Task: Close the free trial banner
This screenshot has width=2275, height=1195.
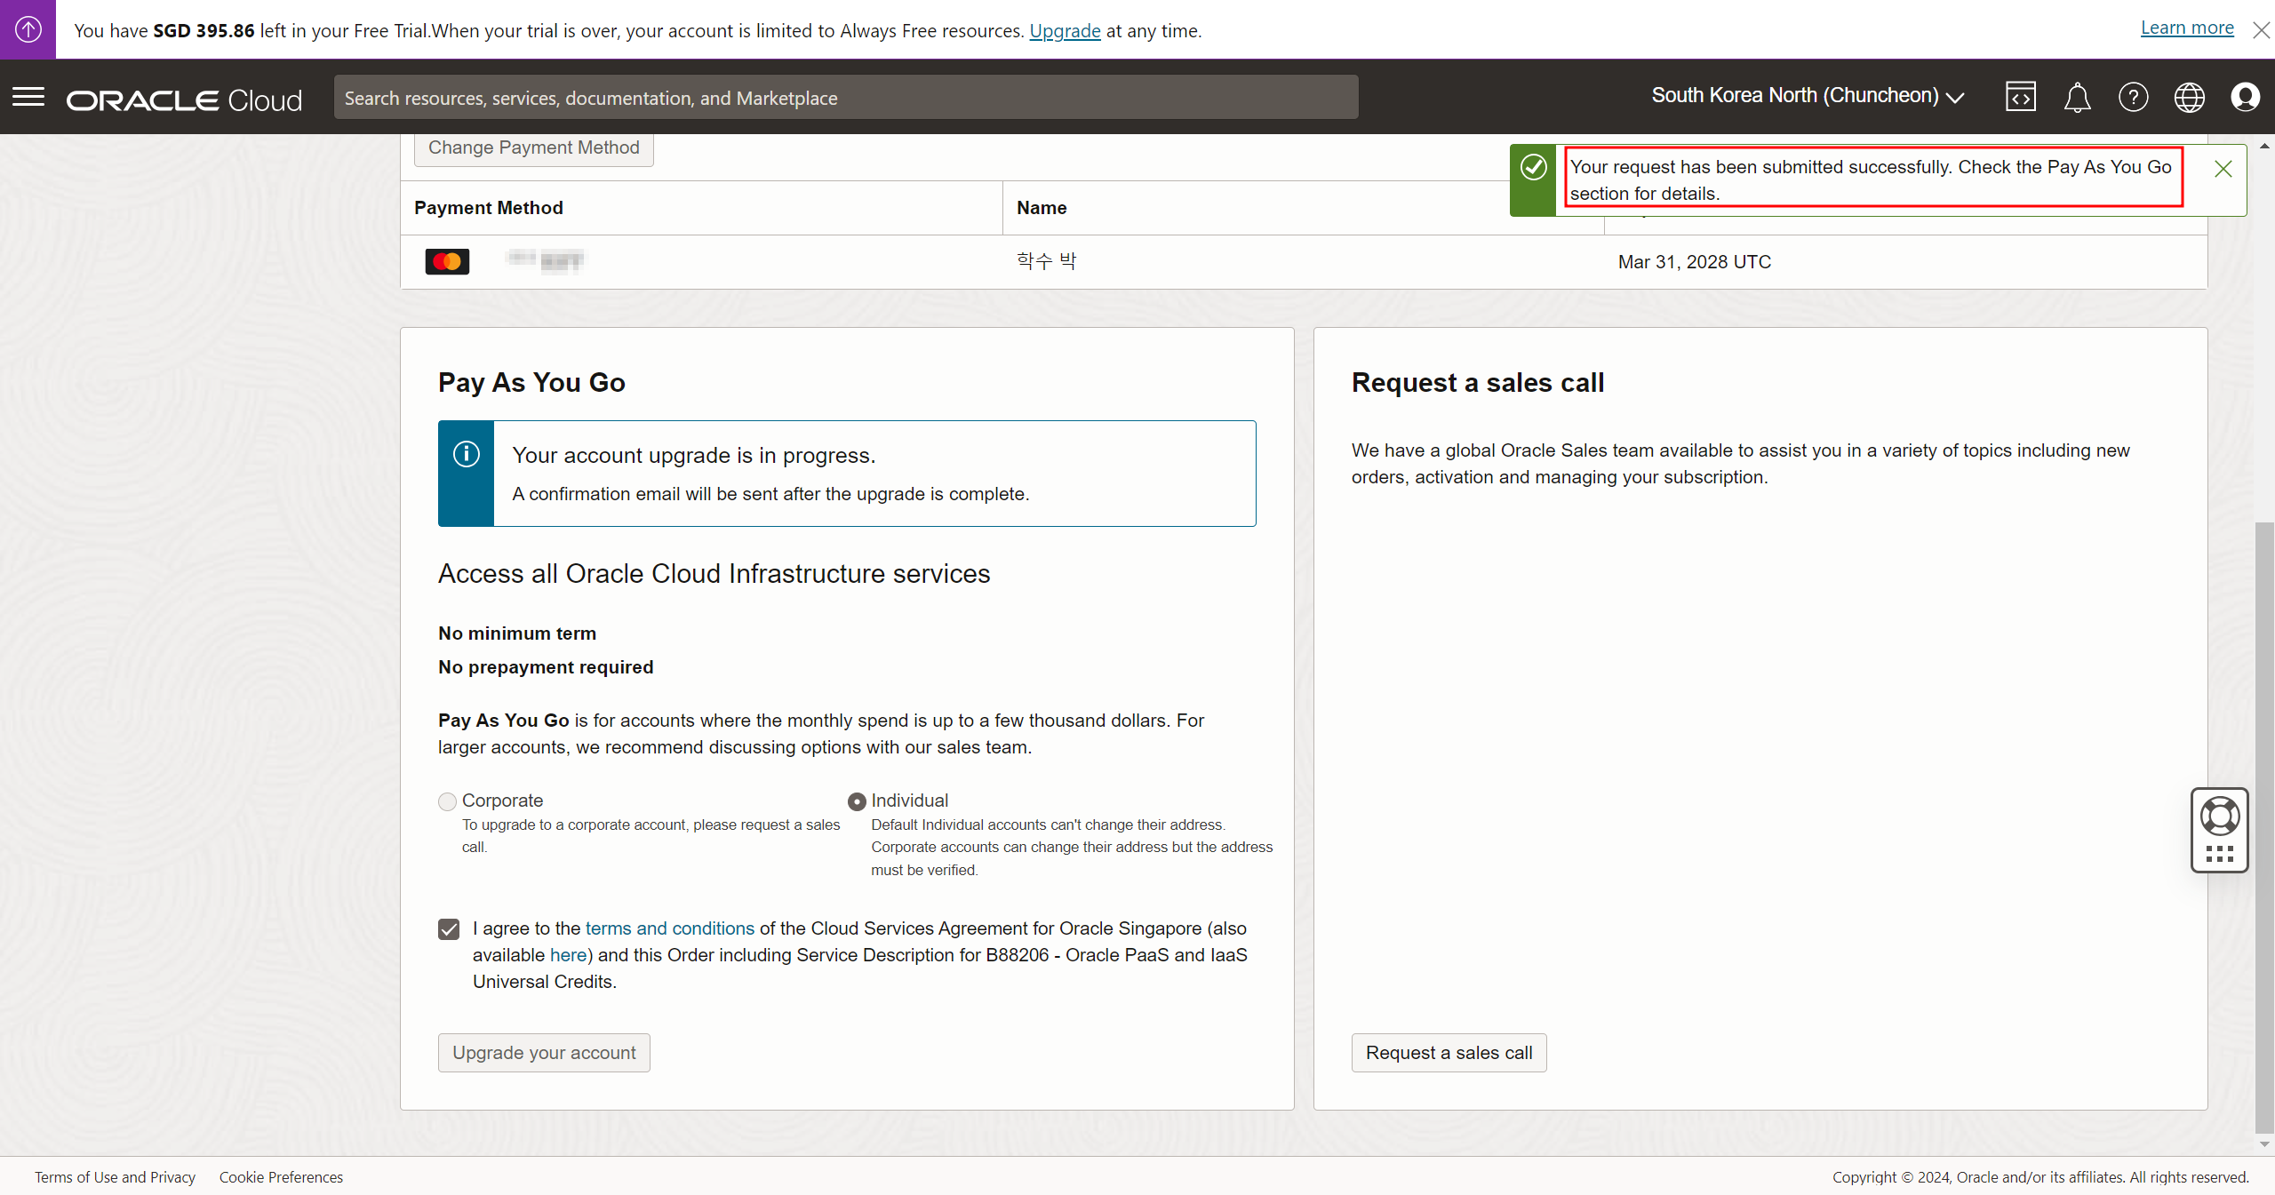Action: 2261,30
